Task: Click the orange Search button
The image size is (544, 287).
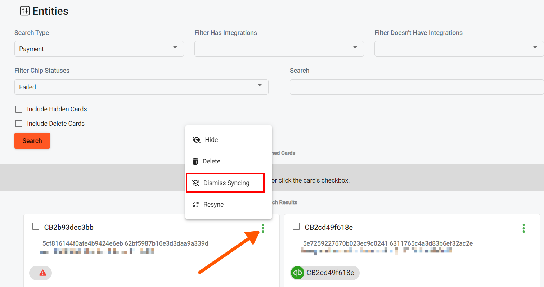Action: tap(32, 141)
